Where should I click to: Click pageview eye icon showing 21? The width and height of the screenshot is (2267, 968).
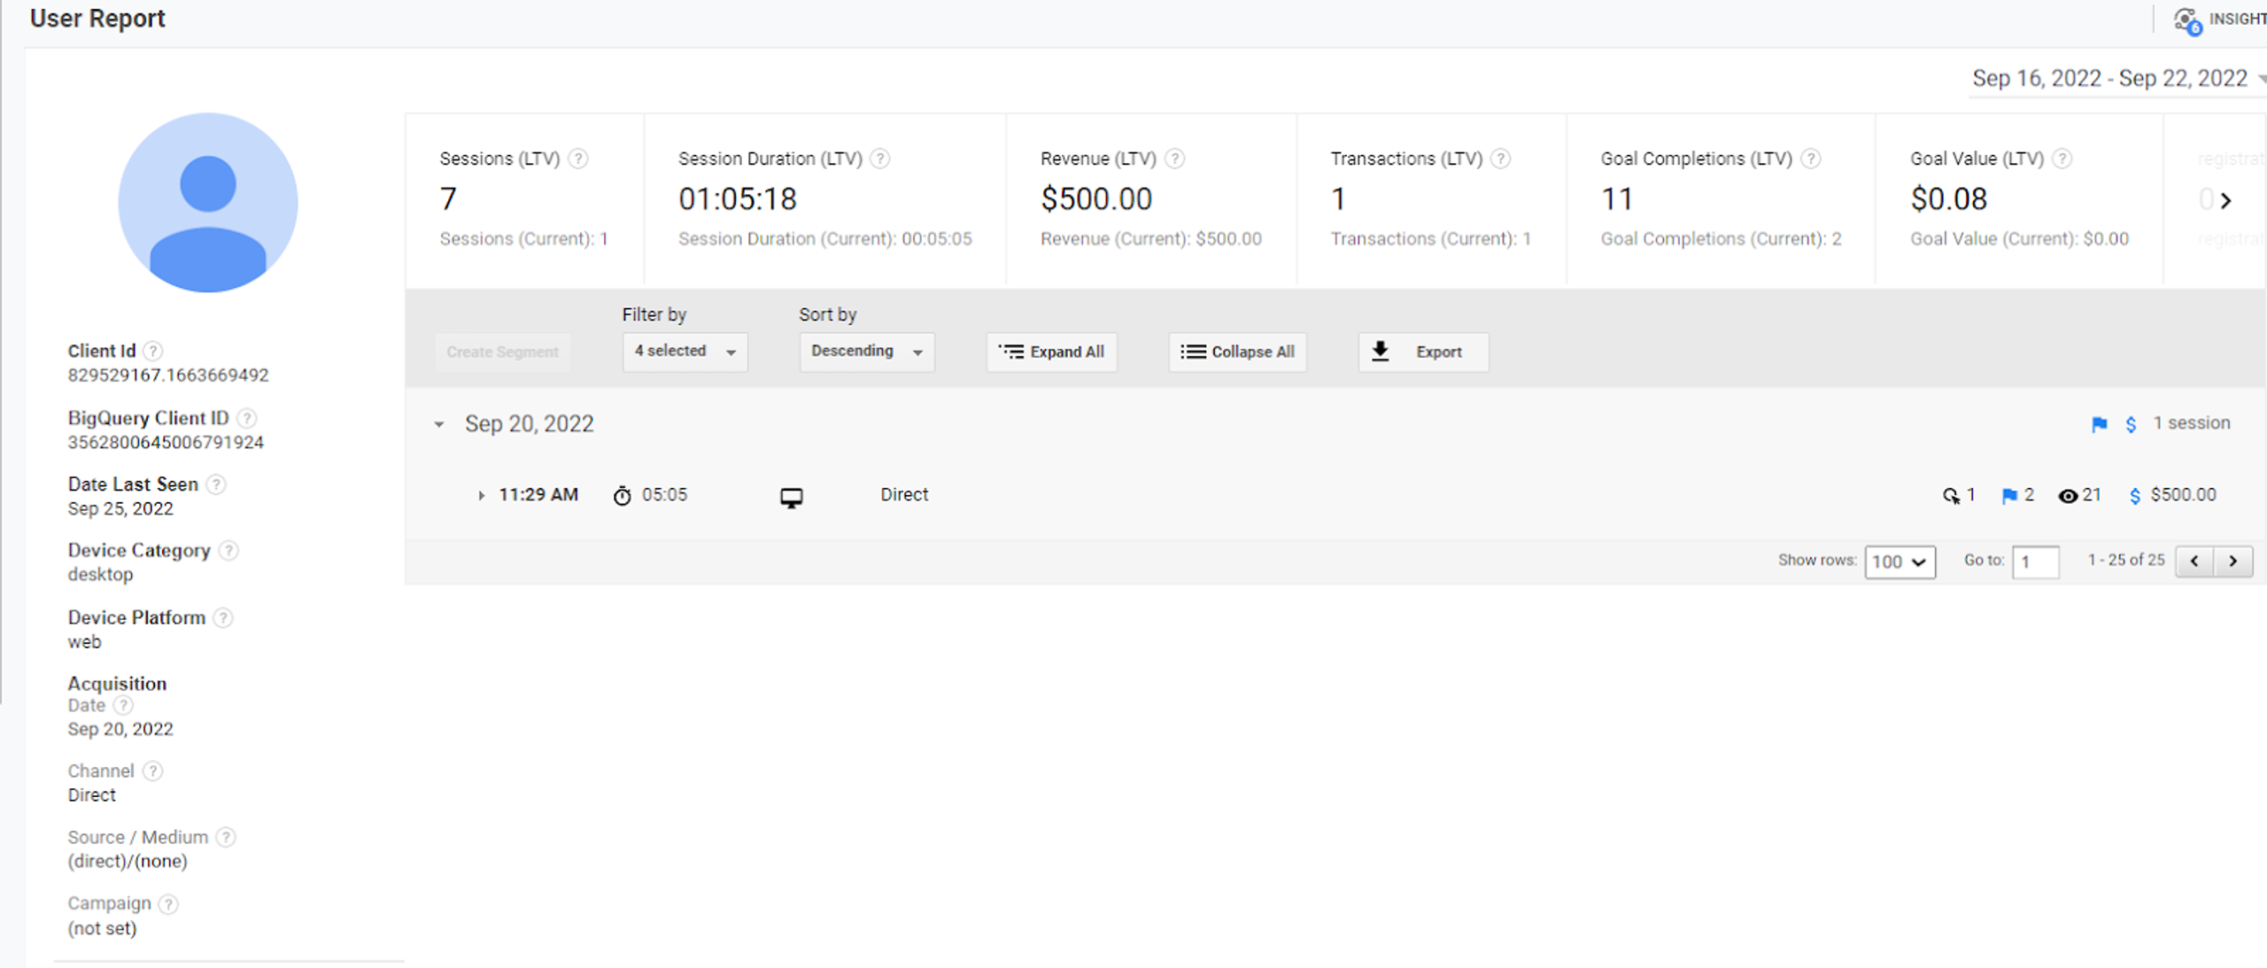point(2068,496)
